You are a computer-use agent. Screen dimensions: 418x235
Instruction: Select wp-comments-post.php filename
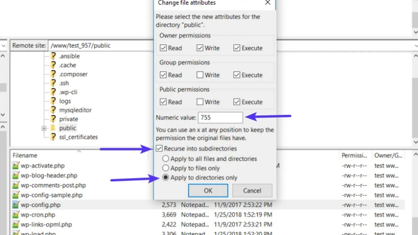point(53,185)
